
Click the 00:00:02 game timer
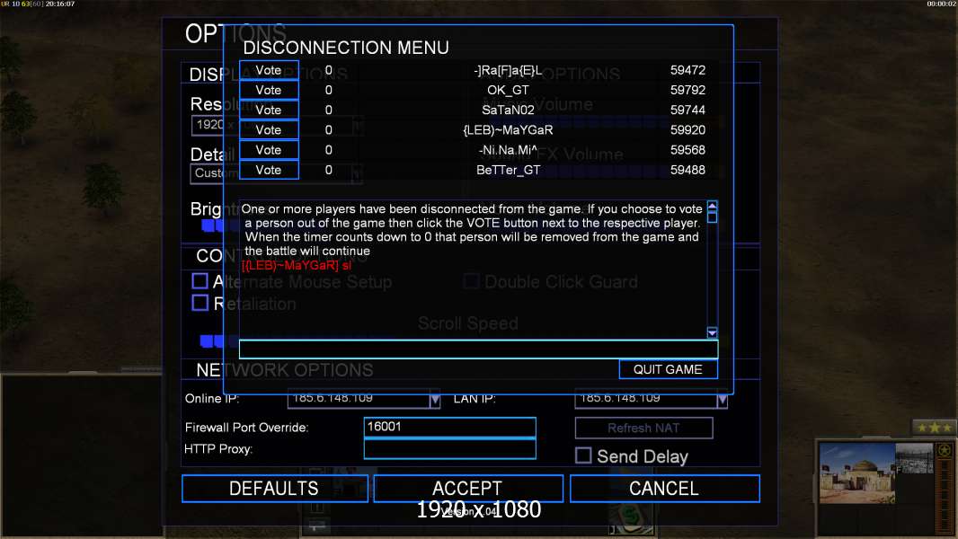point(942,4)
